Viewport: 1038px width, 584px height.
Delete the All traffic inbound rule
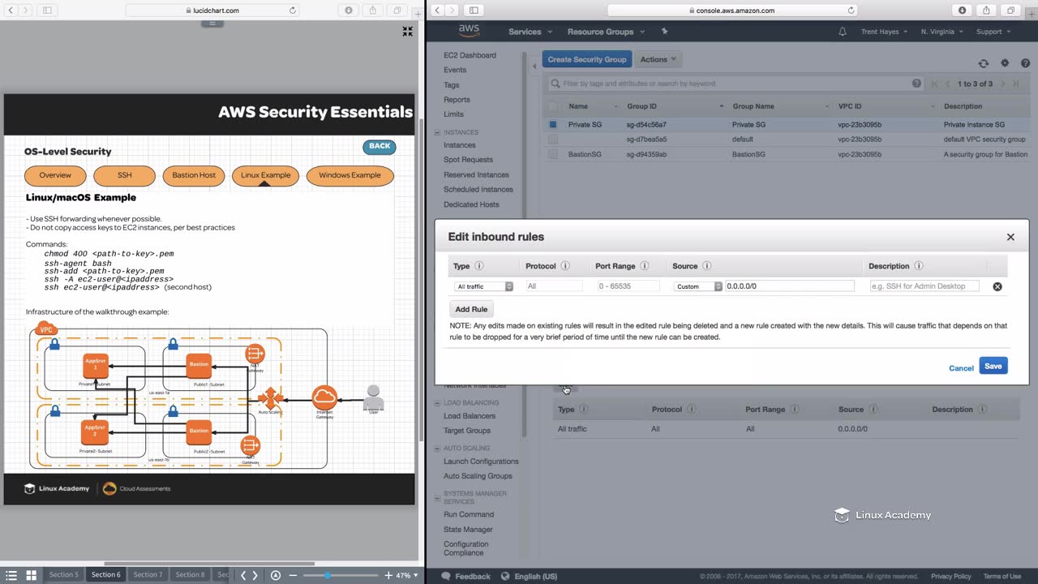pyautogui.click(x=997, y=286)
